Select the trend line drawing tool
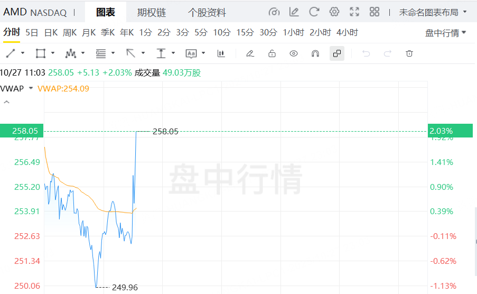This screenshot has height=294, width=477. [11, 53]
